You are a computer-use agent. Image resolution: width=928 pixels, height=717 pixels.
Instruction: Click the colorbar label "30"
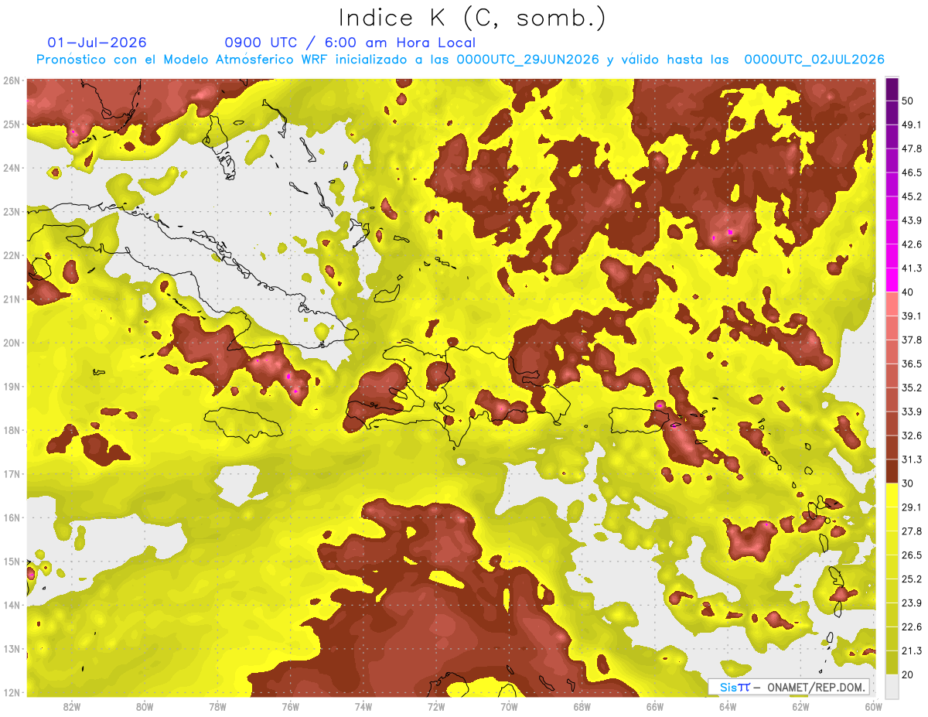907,483
